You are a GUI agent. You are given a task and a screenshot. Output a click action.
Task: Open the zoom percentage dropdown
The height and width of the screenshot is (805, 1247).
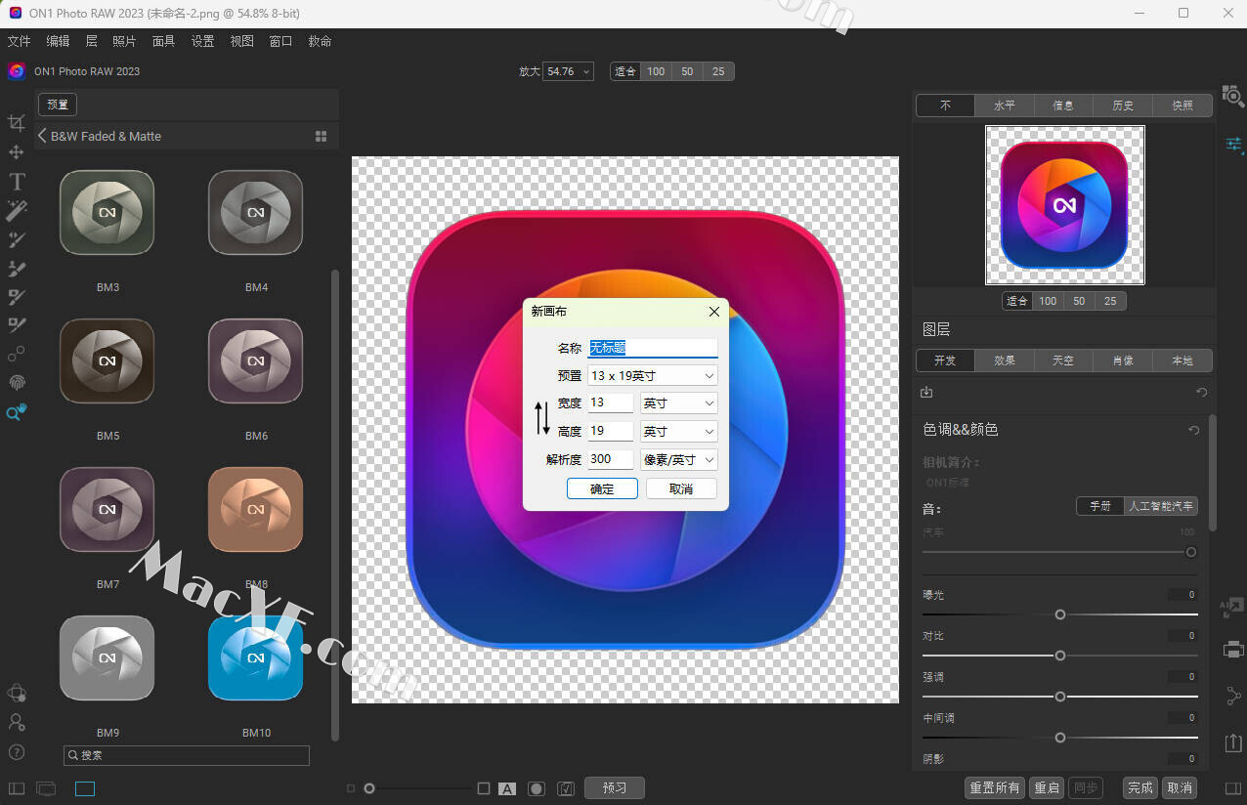click(x=569, y=71)
